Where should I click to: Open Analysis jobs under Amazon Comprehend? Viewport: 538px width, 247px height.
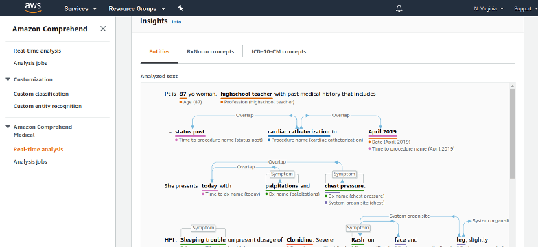point(30,63)
